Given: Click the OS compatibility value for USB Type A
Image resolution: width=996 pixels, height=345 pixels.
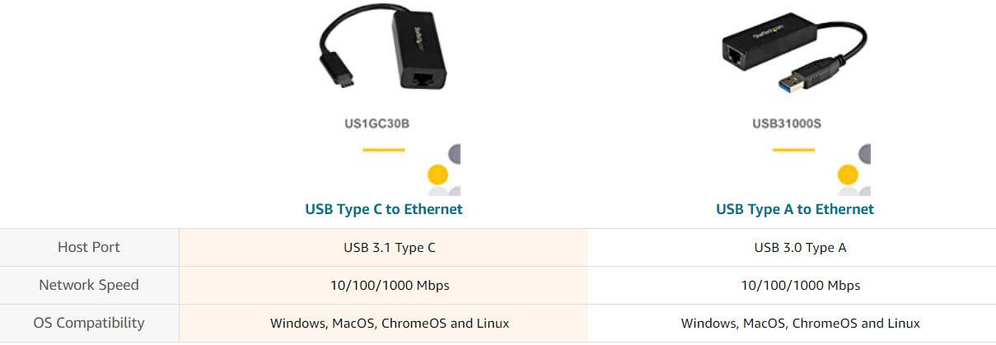Looking at the screenshot, I should tap(800, 324).
